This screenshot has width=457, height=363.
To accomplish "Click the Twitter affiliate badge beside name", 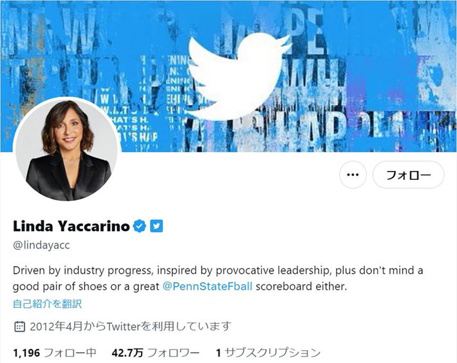I will pyautogui.click(x=156, y=226).
